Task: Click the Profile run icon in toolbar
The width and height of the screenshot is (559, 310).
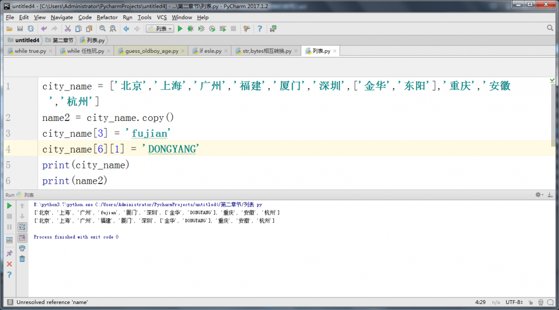Action: coord(212,29)
